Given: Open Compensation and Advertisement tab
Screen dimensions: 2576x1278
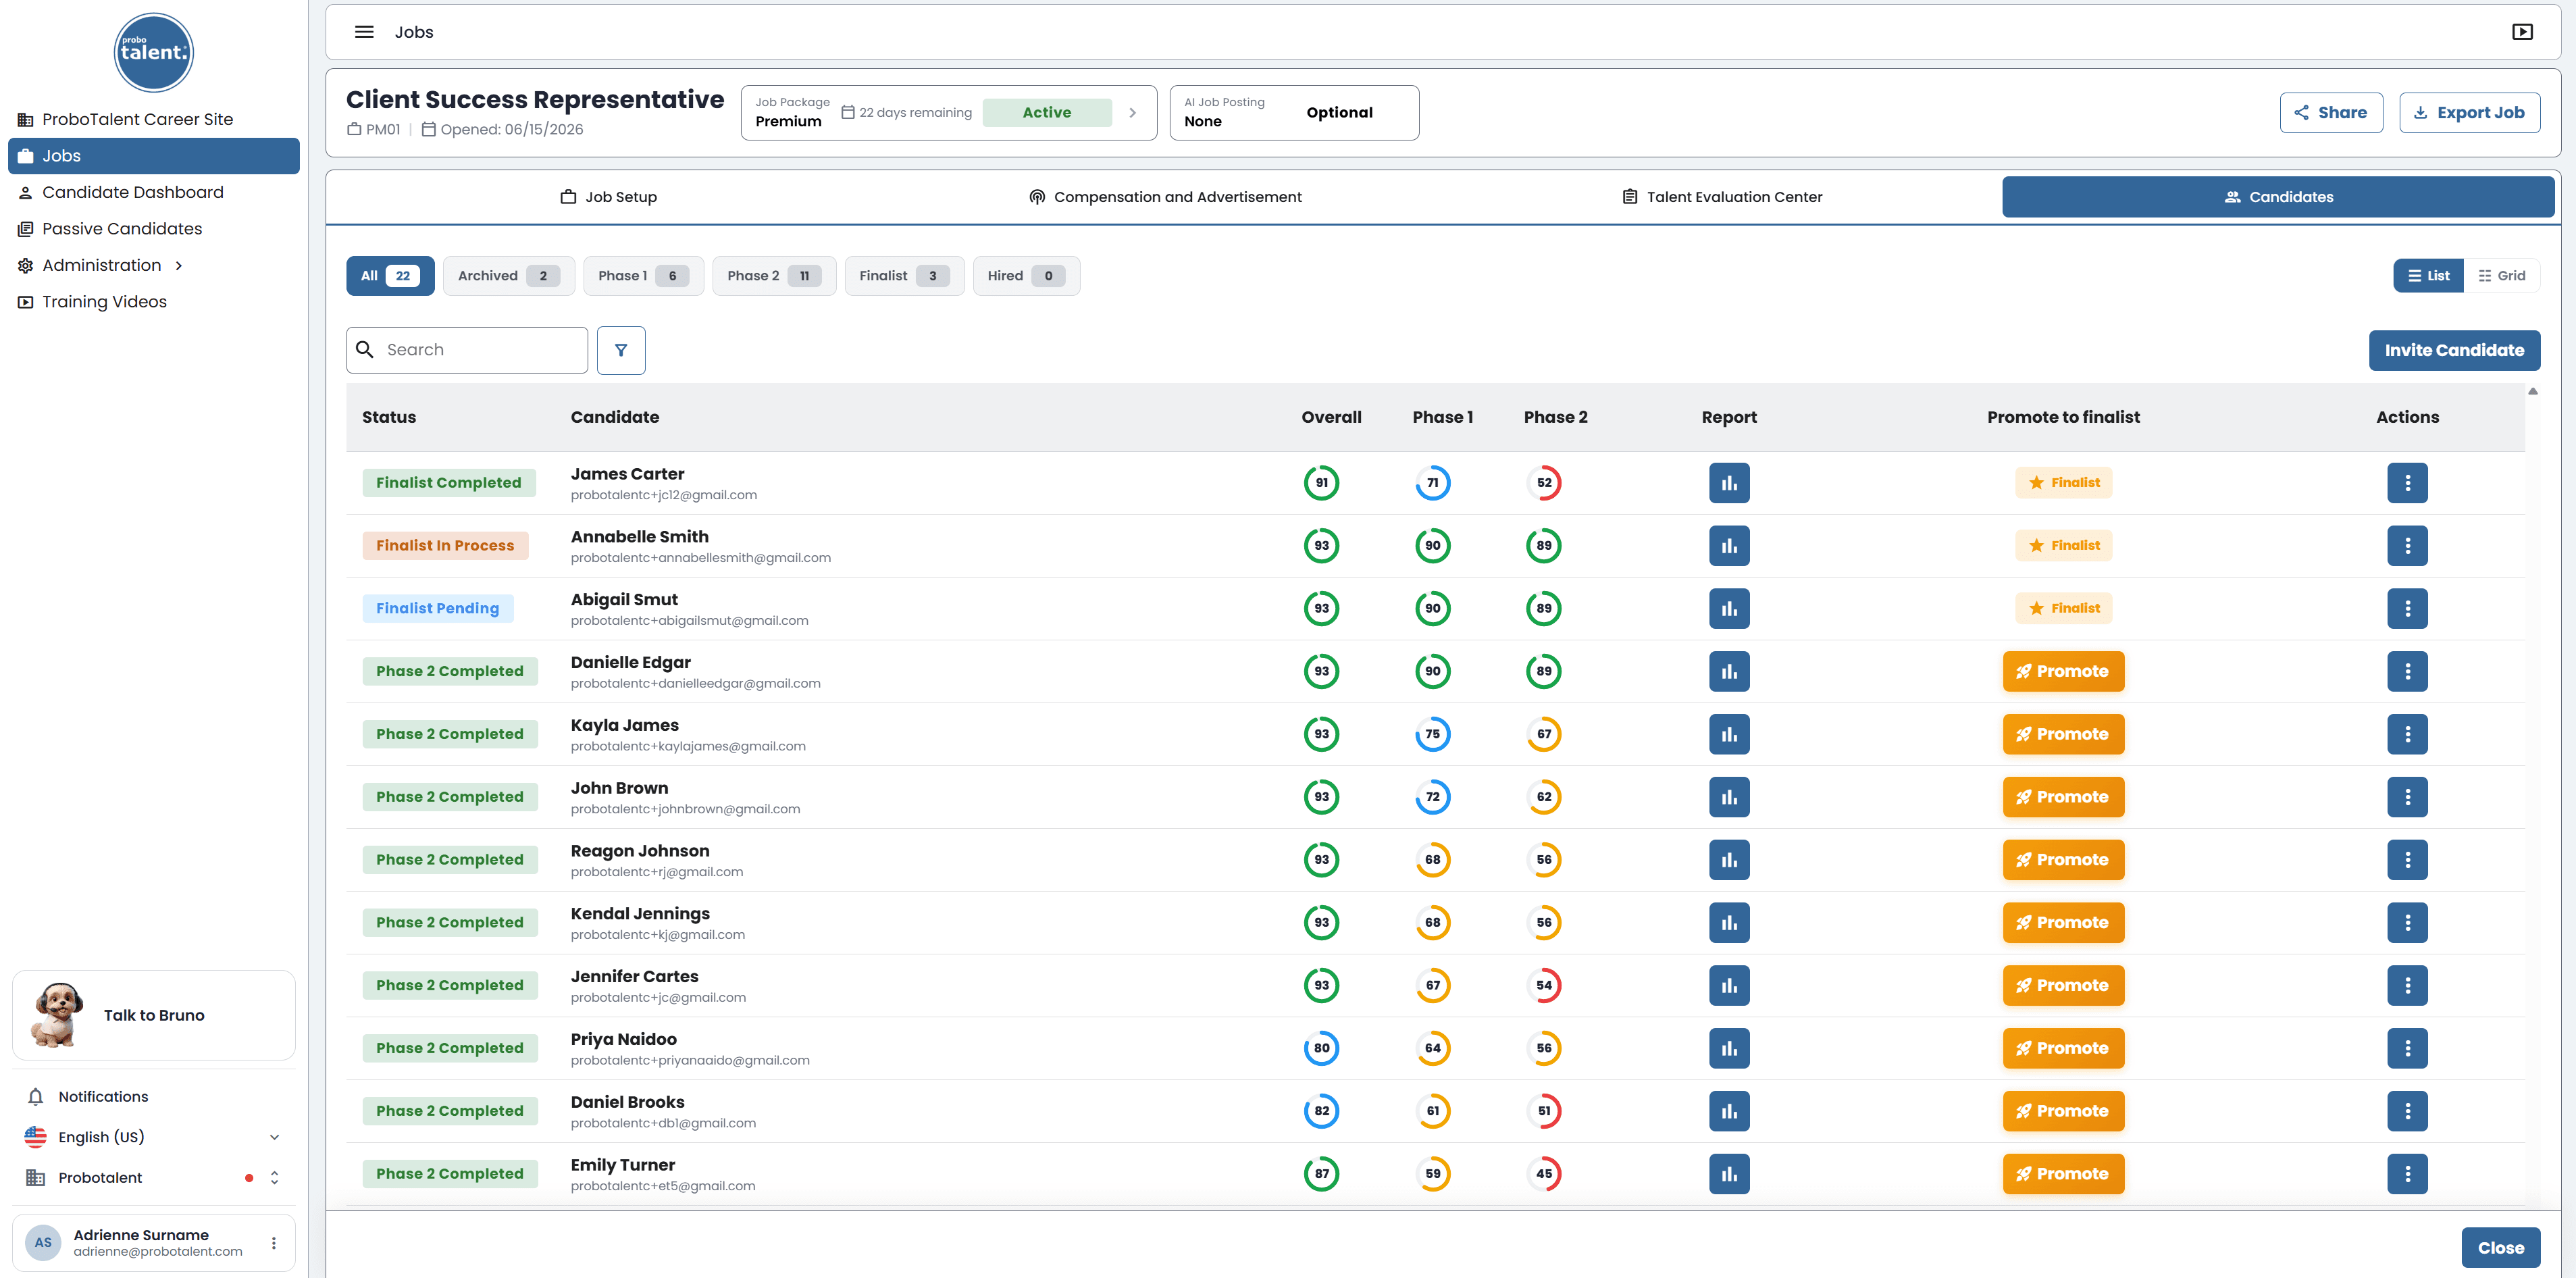Looking at the screenshot, I should click(x=1165, y=197).
